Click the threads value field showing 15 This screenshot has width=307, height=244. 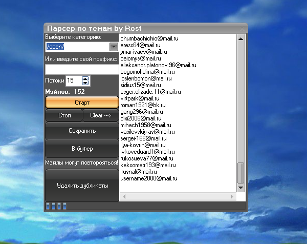pyautogui.click(x=73, y=80)
